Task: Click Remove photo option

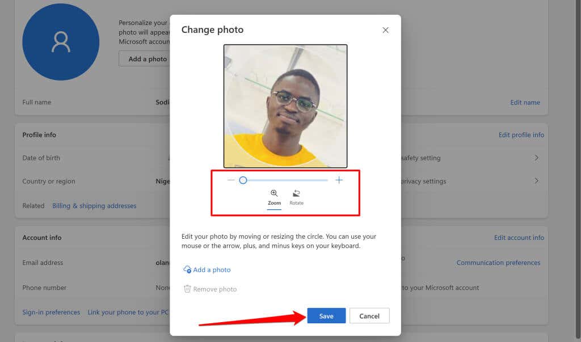Action: coord(210,289)
